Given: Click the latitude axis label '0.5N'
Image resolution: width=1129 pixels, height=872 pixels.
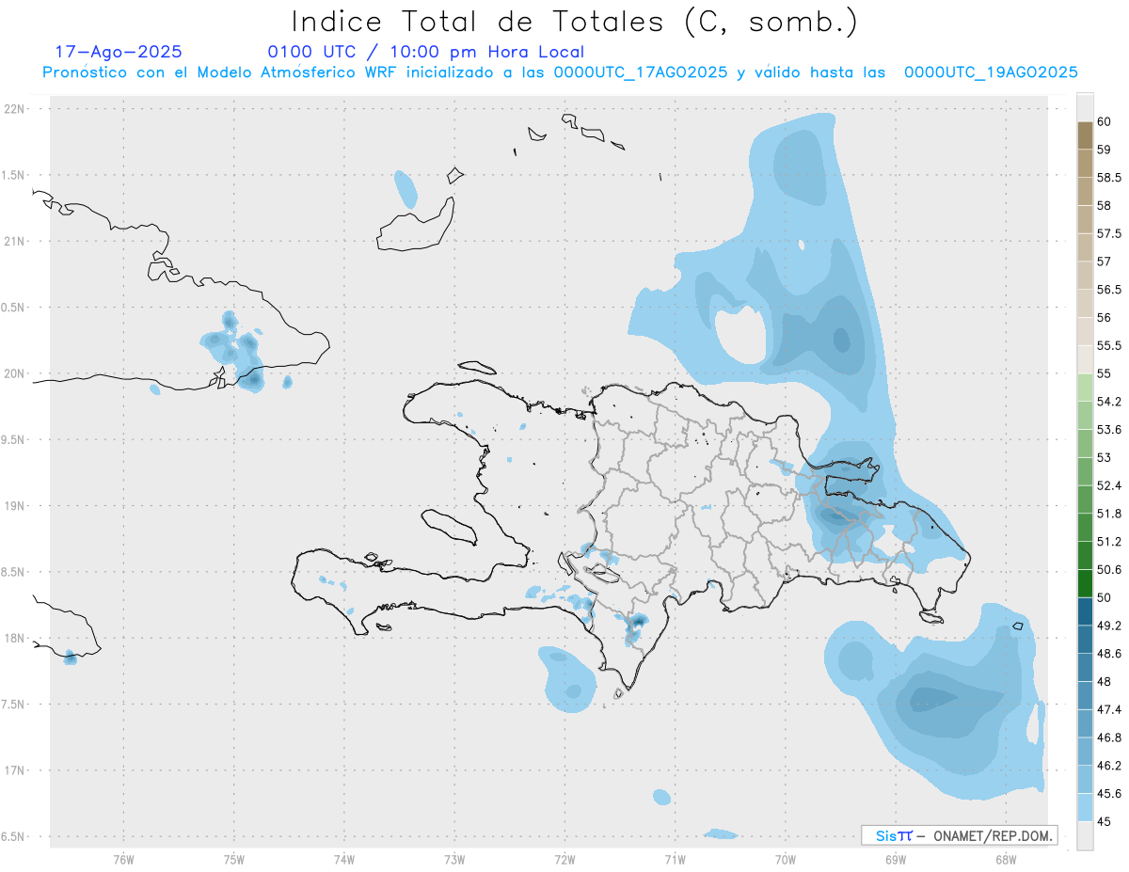Looking at the screenshot, I should click(x=14, y=308).
